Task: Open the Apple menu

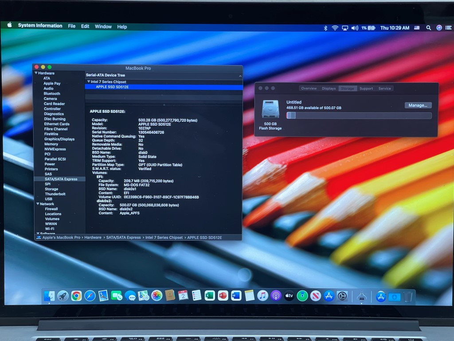Action: tap(10, 25)
